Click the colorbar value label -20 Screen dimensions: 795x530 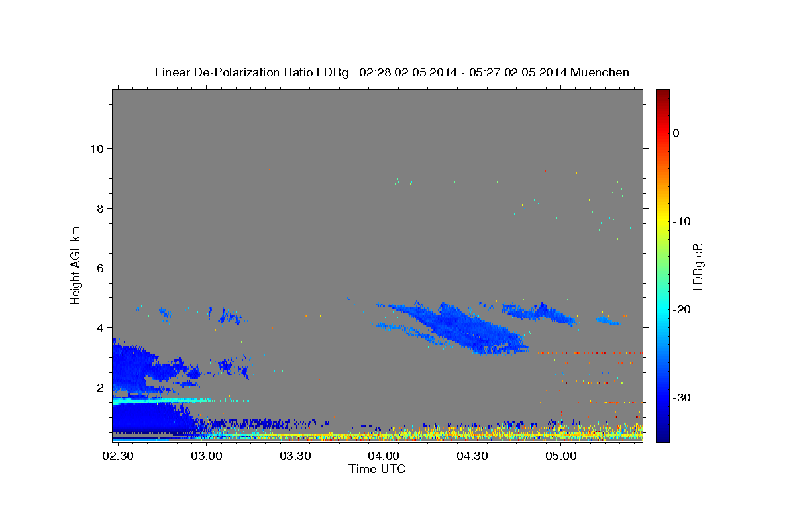(682, 309)
